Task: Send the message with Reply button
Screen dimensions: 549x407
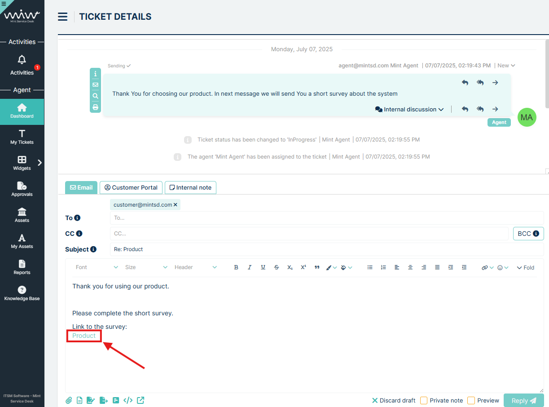Action: pos(523,400)
